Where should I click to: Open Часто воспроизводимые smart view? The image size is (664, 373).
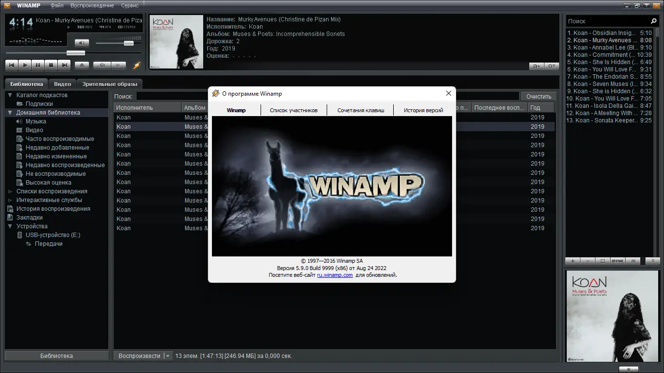click(x=60, y=139)
